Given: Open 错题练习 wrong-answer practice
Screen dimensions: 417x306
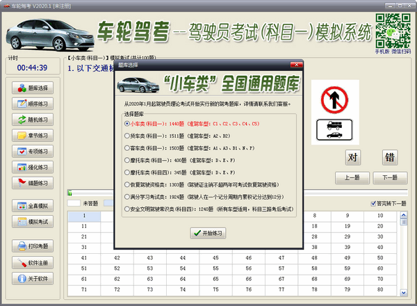Looking at the screenshot, I should [x=33, y=183].
